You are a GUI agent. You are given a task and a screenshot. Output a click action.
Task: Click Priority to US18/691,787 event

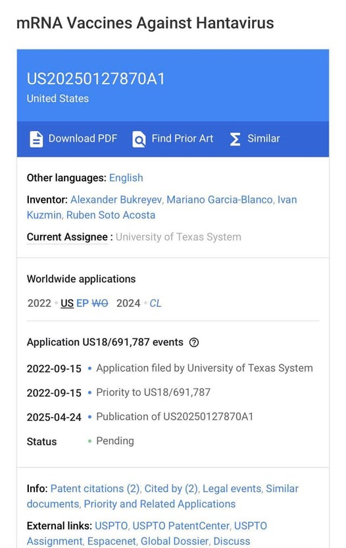tap(153, 393)
